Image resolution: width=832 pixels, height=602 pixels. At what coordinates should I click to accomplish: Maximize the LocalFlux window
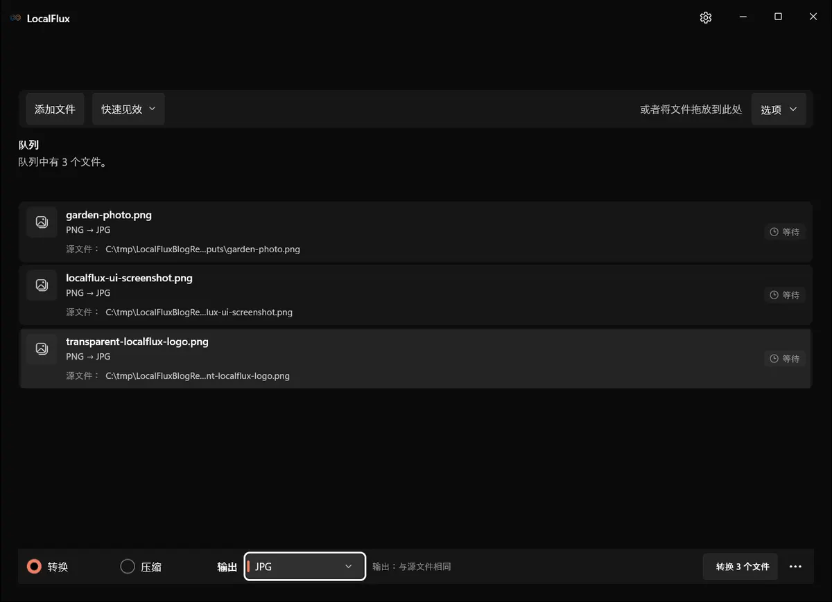(x=778, y=17)
